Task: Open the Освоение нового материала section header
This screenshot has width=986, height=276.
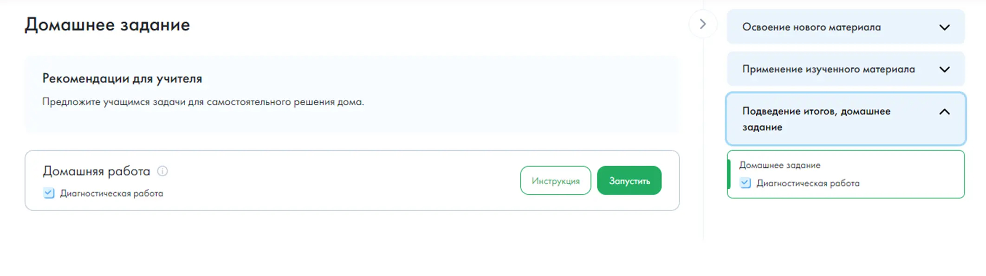Action: [x=845, y=27]
